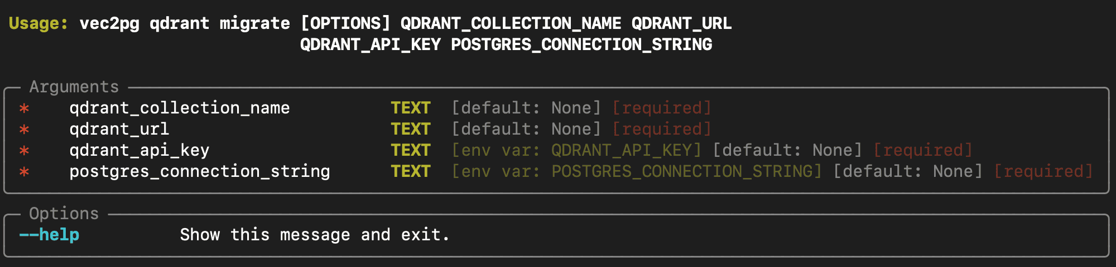
Task: Click QDRANT_COLLECTION_NAME in the usage line
Action: click(x=511, y=23)
